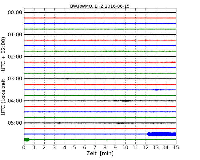
Task: Click x-axis tick label 9
Action: [115, 148]
